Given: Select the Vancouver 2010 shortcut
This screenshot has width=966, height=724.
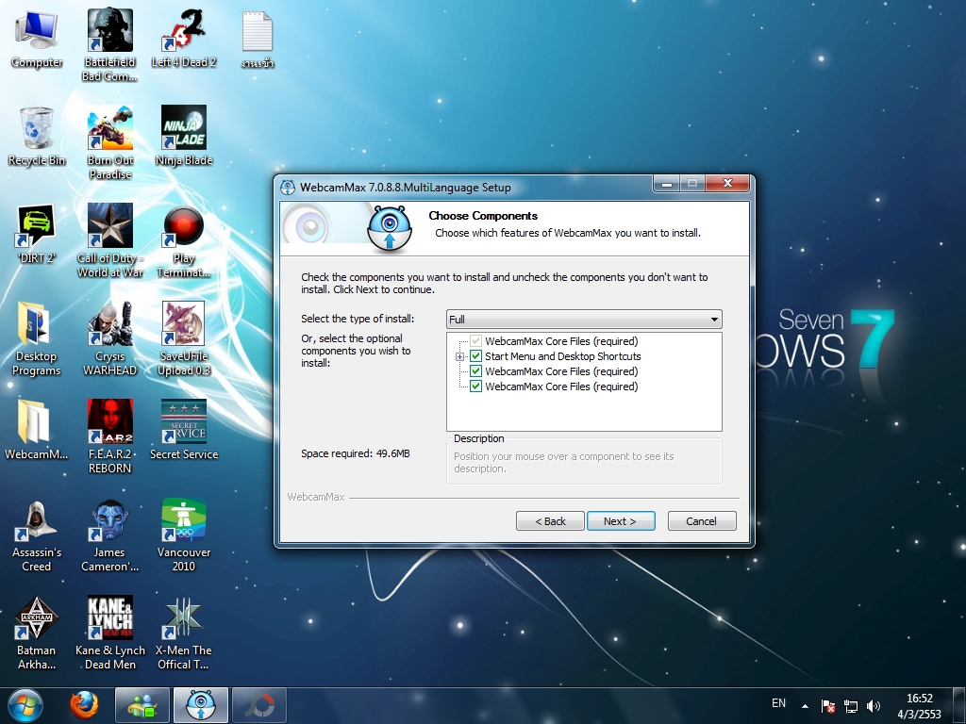Looking at the screenshot, I should pos(184,535).
